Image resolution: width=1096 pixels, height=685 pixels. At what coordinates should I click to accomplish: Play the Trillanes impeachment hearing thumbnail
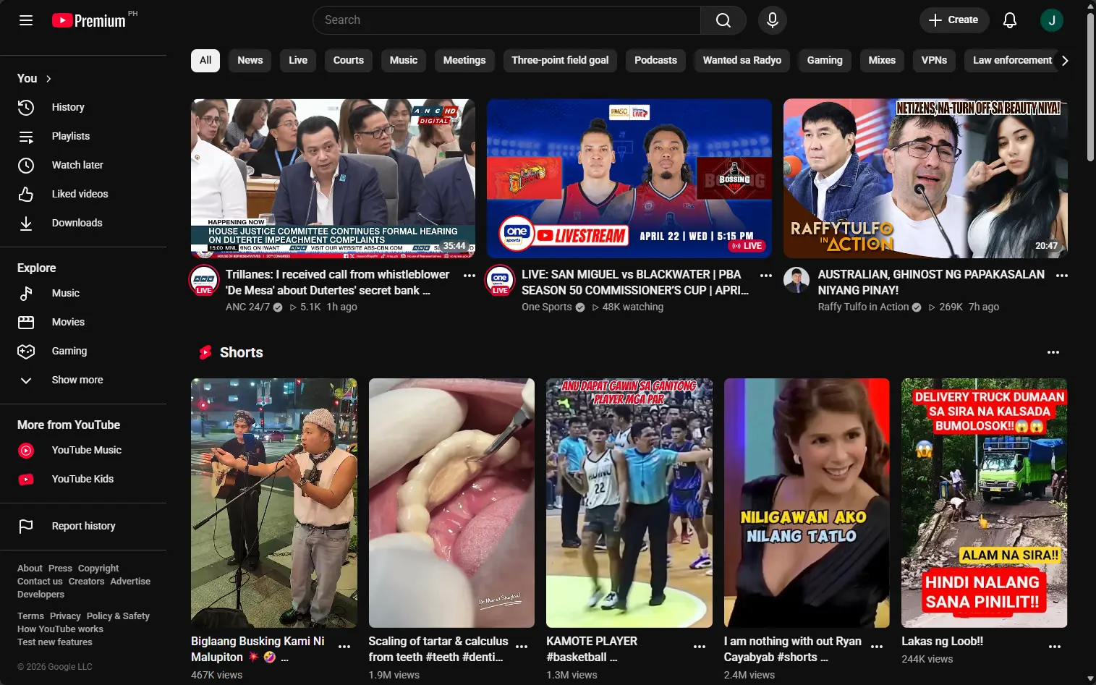coord(333,179)
